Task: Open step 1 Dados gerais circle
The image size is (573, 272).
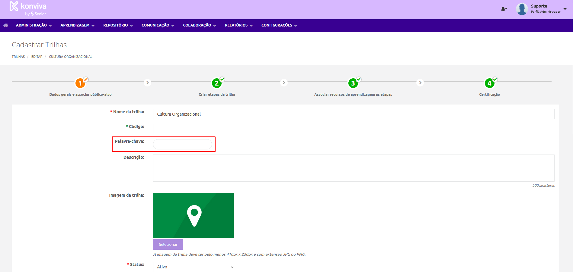Action: coord(80,83)
